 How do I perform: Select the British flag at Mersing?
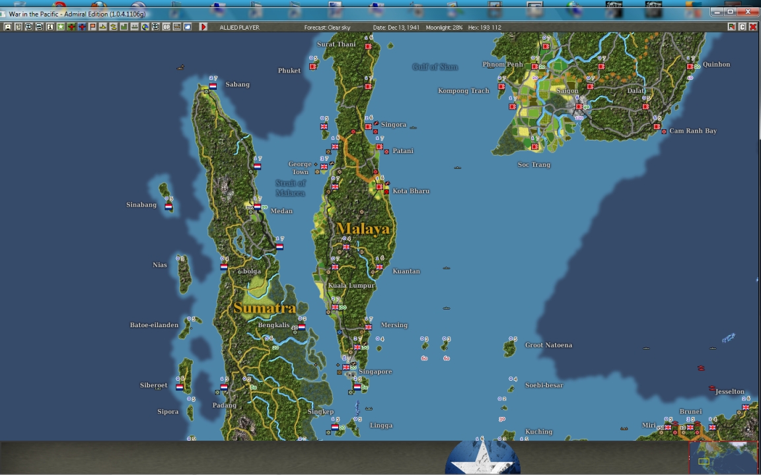point(369,327)
